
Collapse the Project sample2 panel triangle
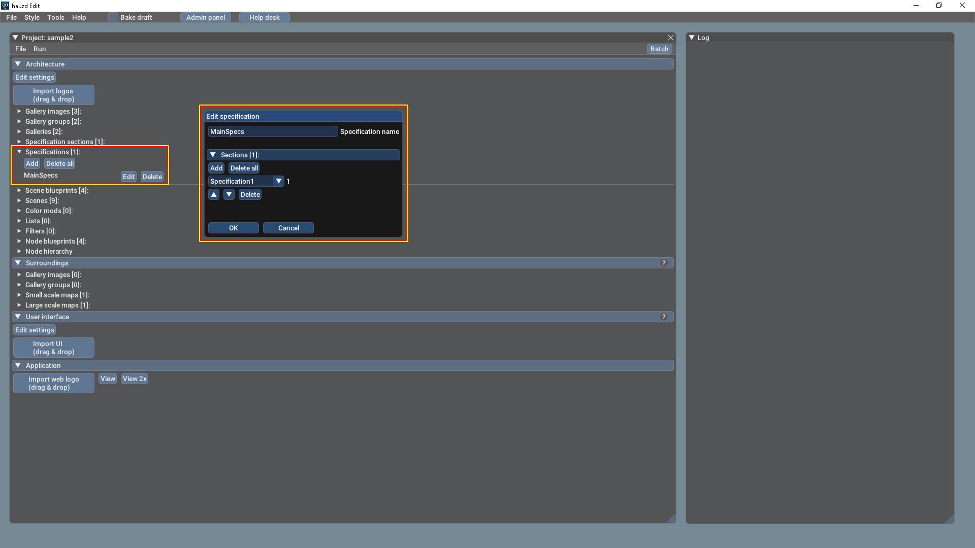tap(15, 38)
